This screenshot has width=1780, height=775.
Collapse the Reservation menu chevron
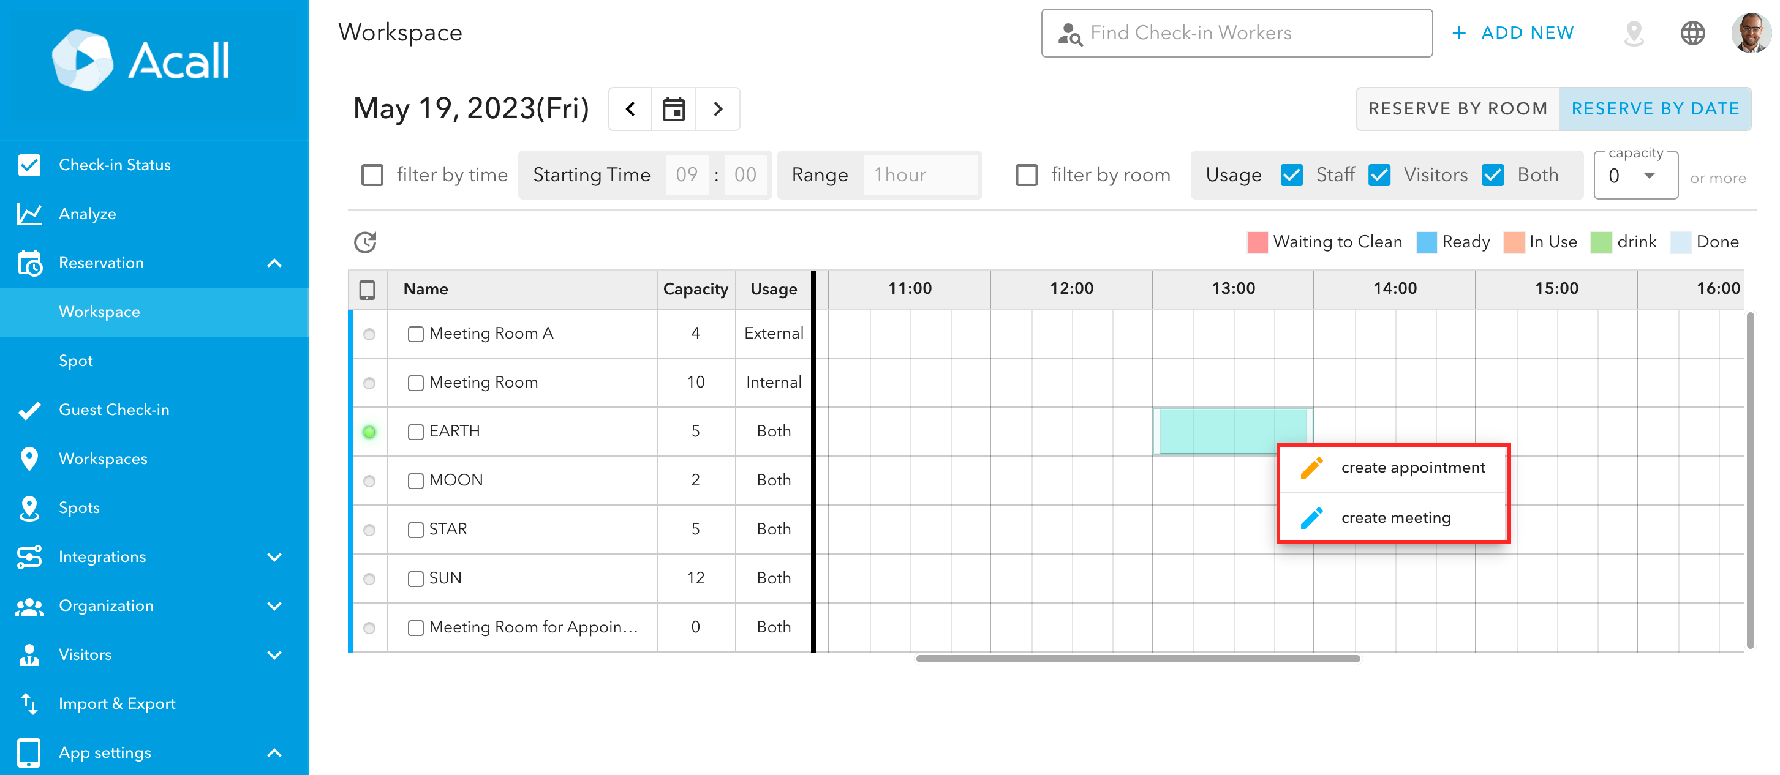[274, 263]
